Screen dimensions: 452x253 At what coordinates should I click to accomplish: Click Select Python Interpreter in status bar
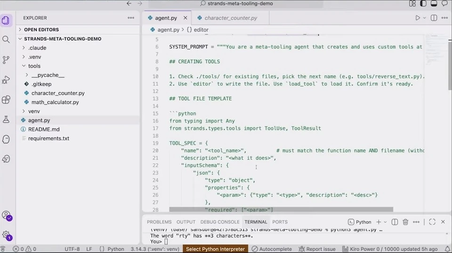tap(215, 249)
